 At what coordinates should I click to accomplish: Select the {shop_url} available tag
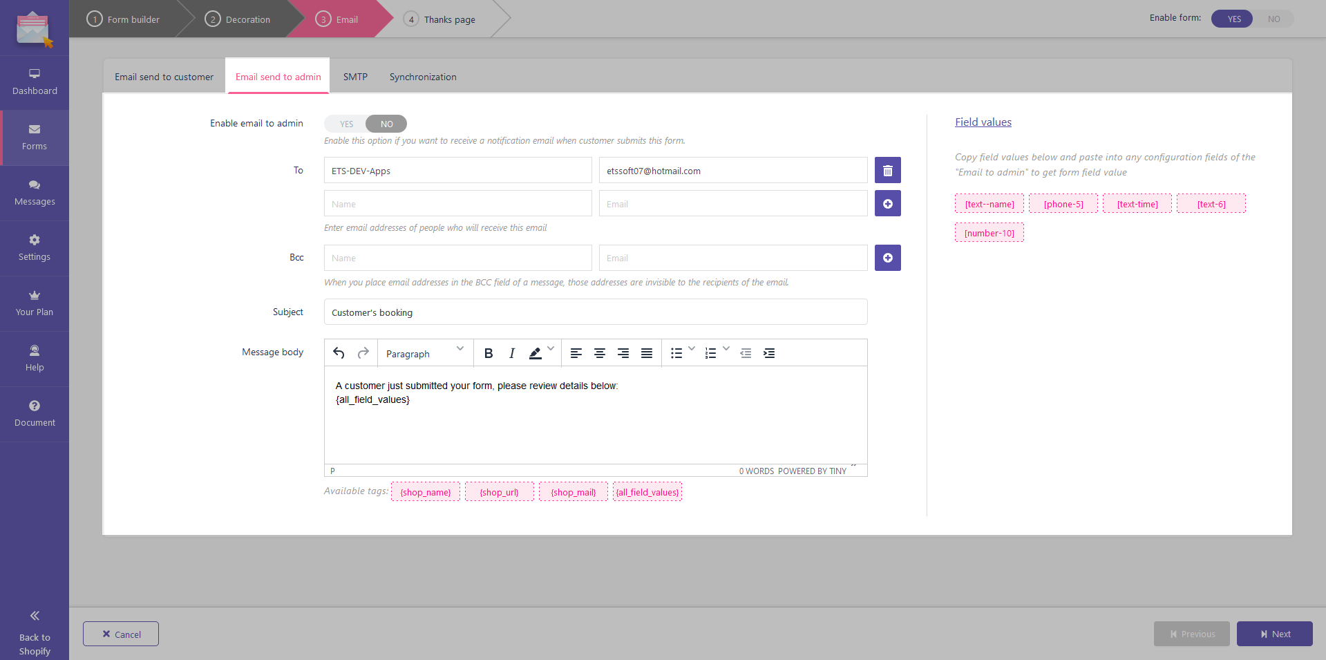click(x=500, y=492)
